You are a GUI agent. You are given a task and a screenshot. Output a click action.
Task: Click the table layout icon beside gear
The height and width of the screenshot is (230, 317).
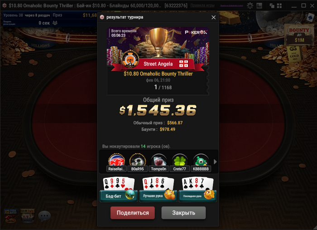(x=259, y=5)
